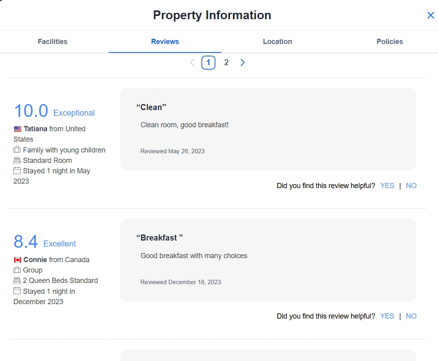Mark Tatiana's Clean review as helpful YES
This screenshot has width=438, height=361.
(x=387, y=186)
